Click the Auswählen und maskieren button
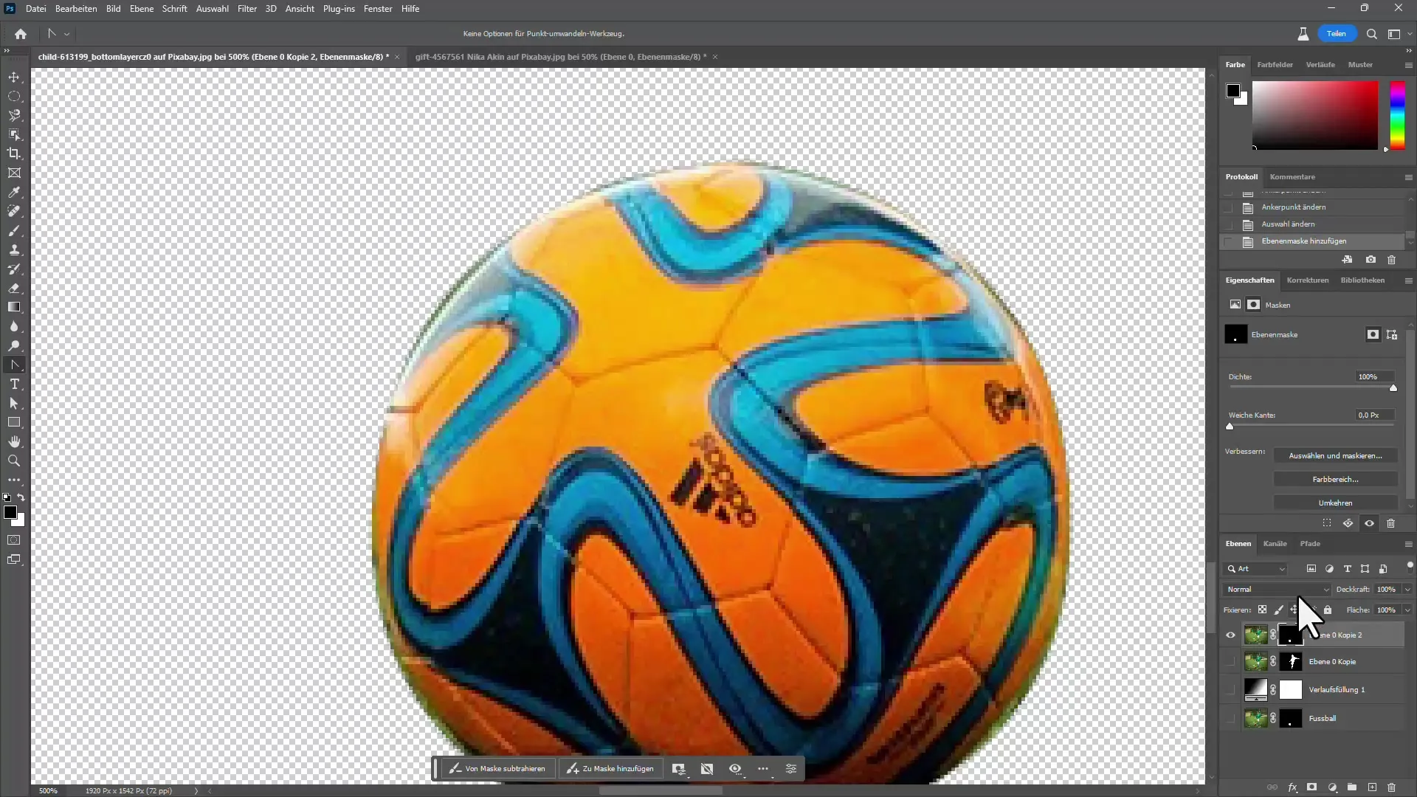Viewport: 1417px width, 797px height. [1335, 456]
